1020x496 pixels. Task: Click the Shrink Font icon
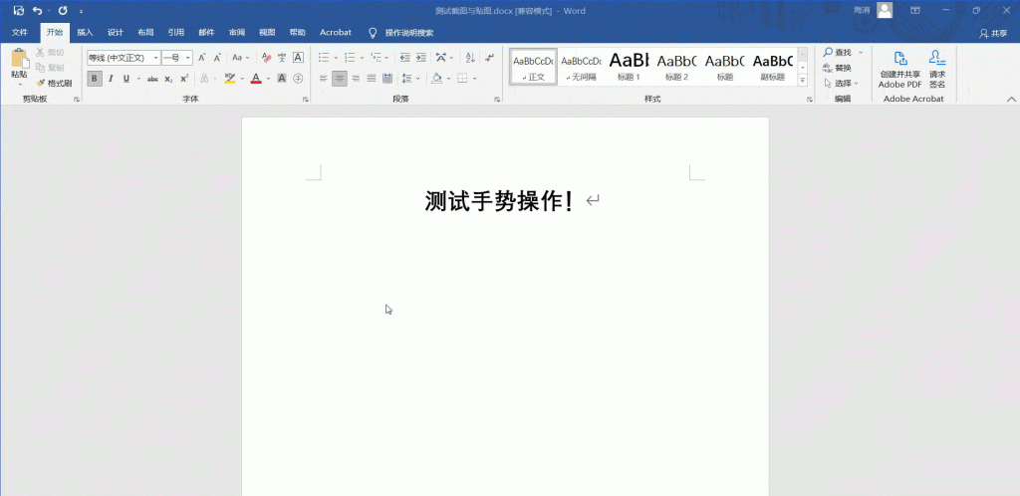pos(218,58)
